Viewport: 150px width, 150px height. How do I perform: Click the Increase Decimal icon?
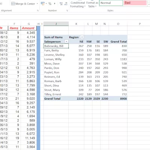[x=61, y=4]
